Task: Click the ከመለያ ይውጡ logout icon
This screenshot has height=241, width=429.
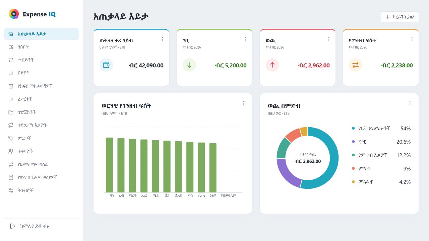Action: tap(13, 226)
